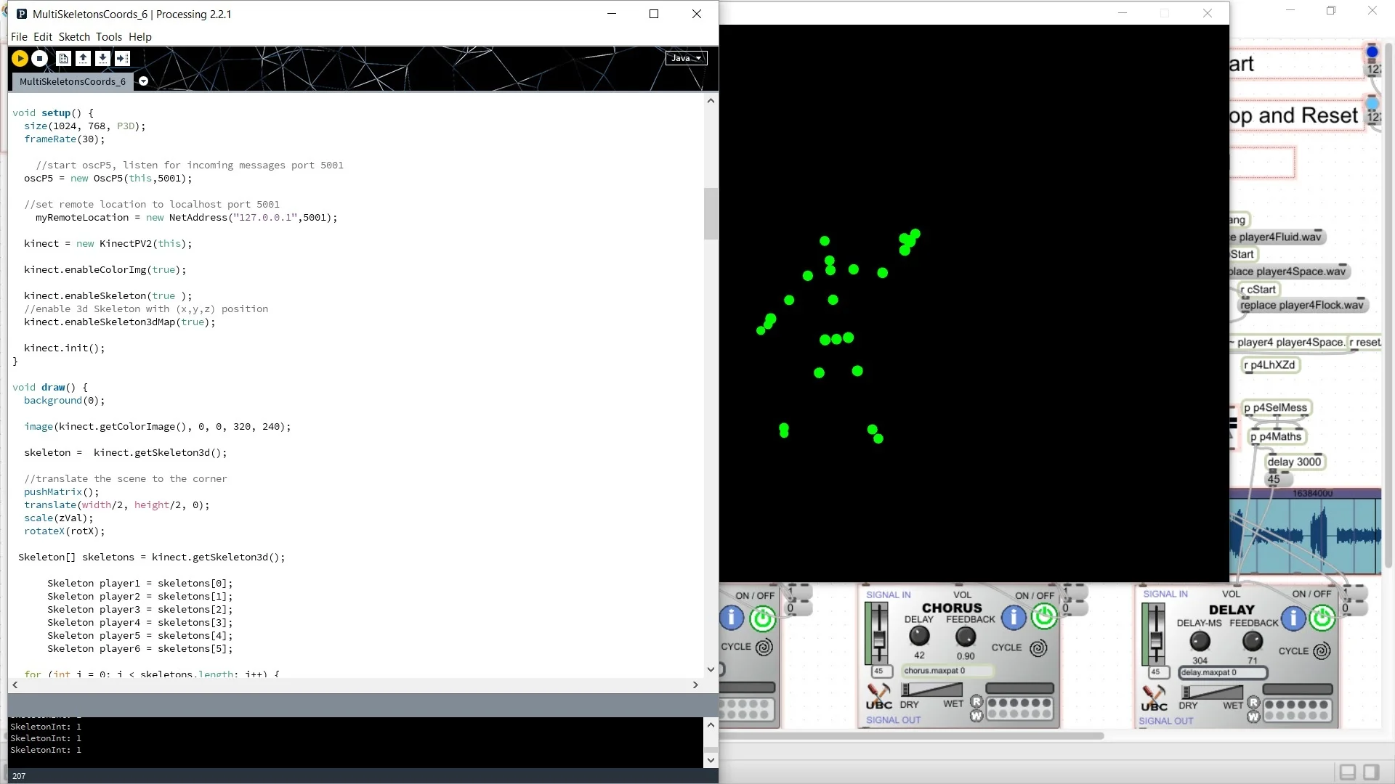
Task: Click the preset Write button on the CHORUS module
Action: (977, 716)
